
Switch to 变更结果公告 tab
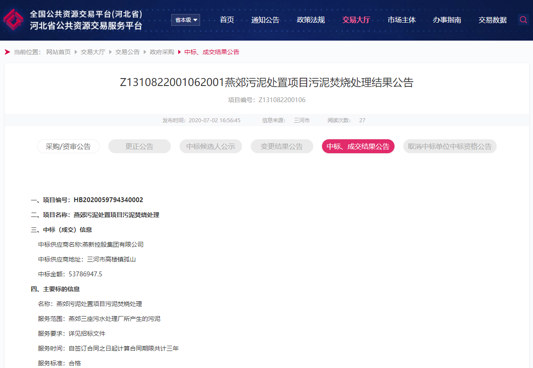pyautogui.click(x=282, y=146)
